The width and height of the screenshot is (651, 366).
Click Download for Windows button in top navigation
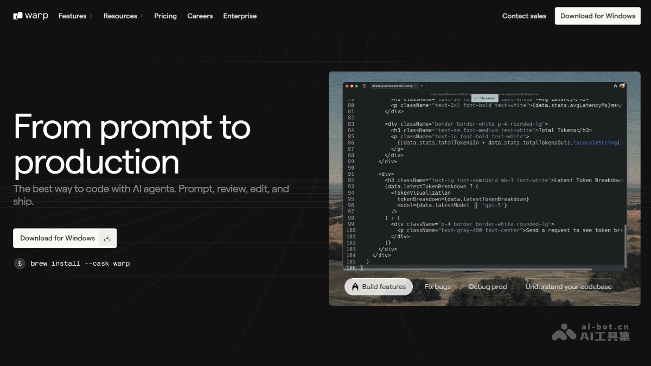pos(597,16)
